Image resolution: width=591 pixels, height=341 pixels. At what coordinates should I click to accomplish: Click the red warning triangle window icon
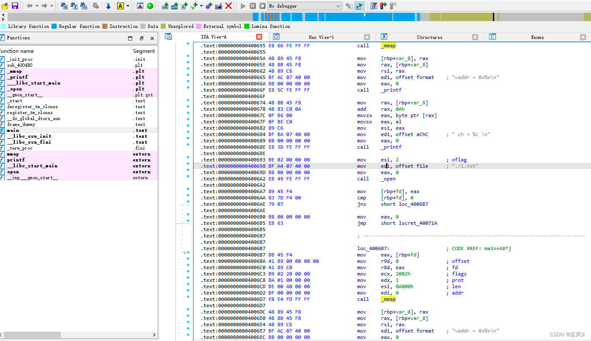[140, 6]
